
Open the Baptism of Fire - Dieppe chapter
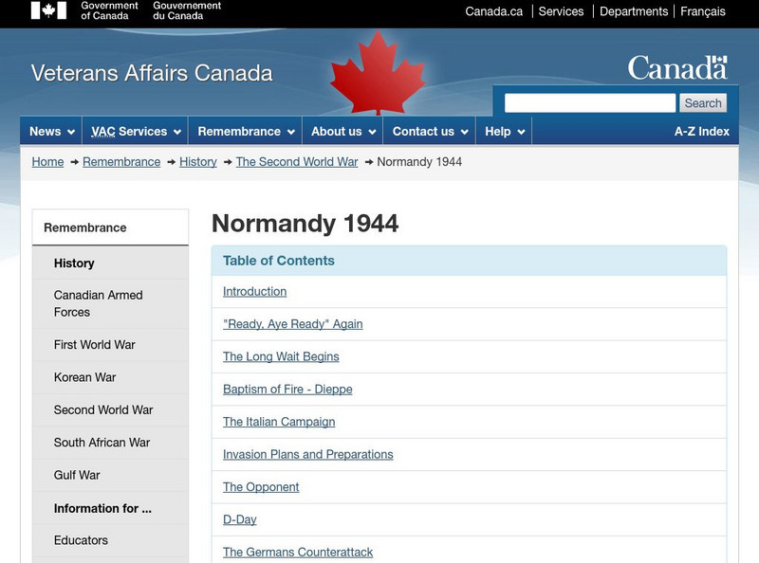tap(287, 389)
